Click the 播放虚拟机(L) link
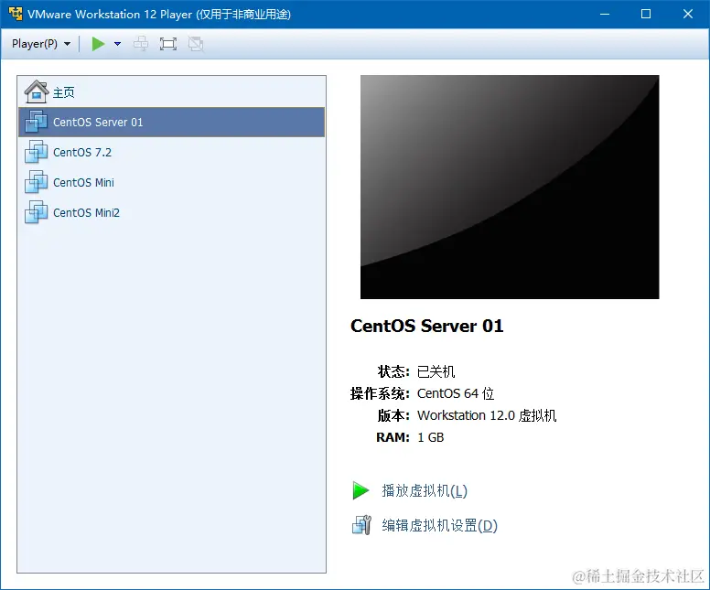Image resolution: width=710 pixels, height=590 pixels. (x=425, y=491)
